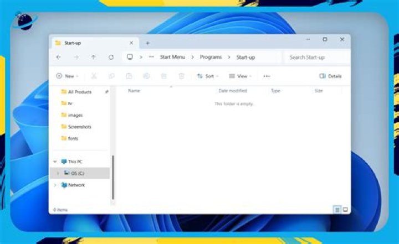The image size is (399, 244).
Task: Click the Paste icon in toolbar
Action: point(129,76)
